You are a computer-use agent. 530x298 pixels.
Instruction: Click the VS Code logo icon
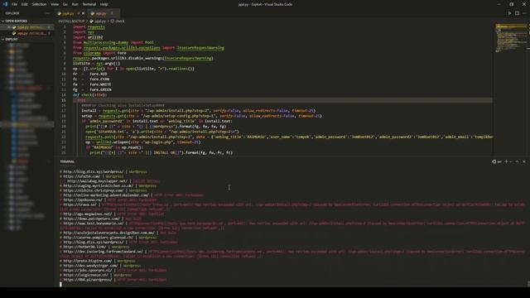click(5, 4)
